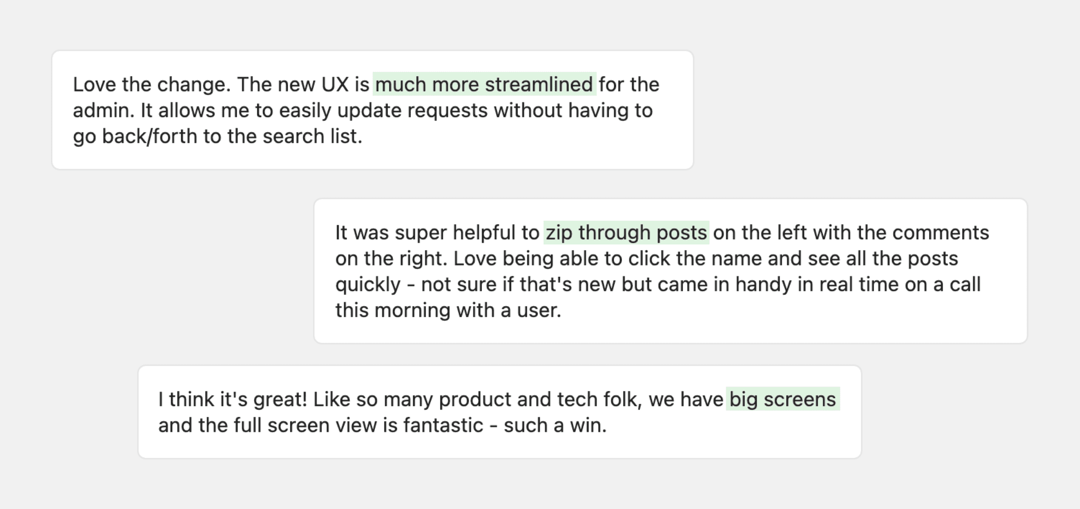
Task: Click the words 'Love the change.'
Action: point(152,84)
